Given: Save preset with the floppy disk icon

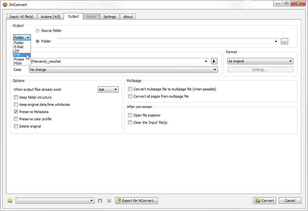Looking at the screenshot, I should 100,200.
